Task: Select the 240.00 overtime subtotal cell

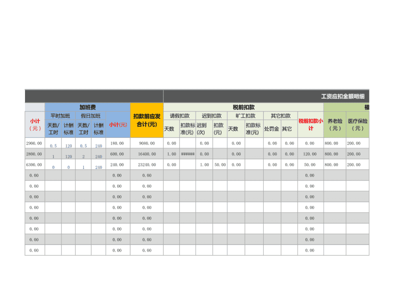Action: (x=118, y=165)
